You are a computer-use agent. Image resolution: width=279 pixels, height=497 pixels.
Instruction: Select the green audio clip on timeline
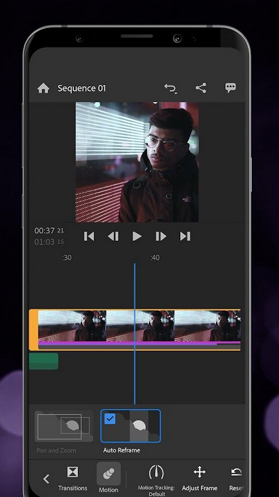(x=43, y=361)
